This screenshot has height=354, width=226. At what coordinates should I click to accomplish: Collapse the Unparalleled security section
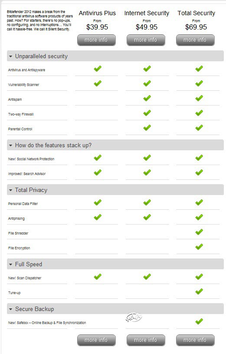tap(10, 56)
